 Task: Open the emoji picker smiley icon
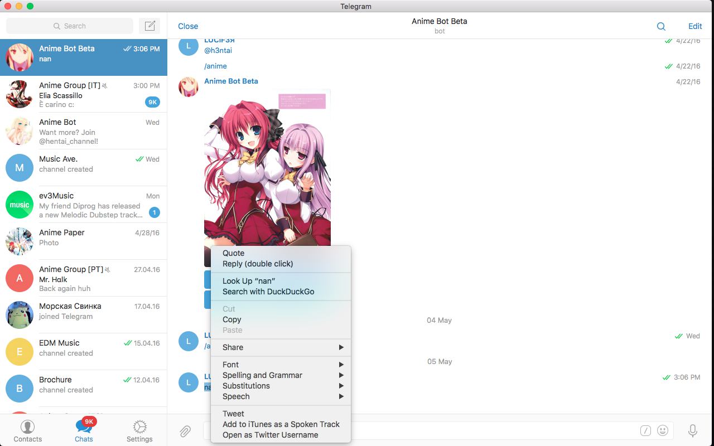pyautogui.click(x=663, y=430)
